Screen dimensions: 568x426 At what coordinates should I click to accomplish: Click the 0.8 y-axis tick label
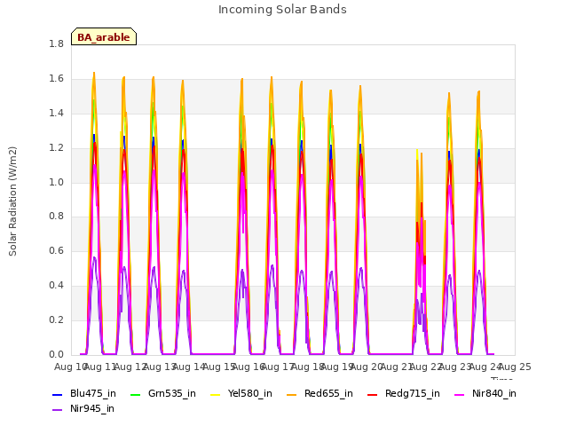(56, 217)
